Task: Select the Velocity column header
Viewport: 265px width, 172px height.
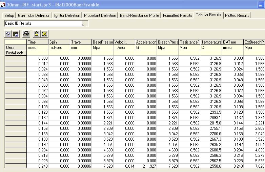Action: point(124,42)
